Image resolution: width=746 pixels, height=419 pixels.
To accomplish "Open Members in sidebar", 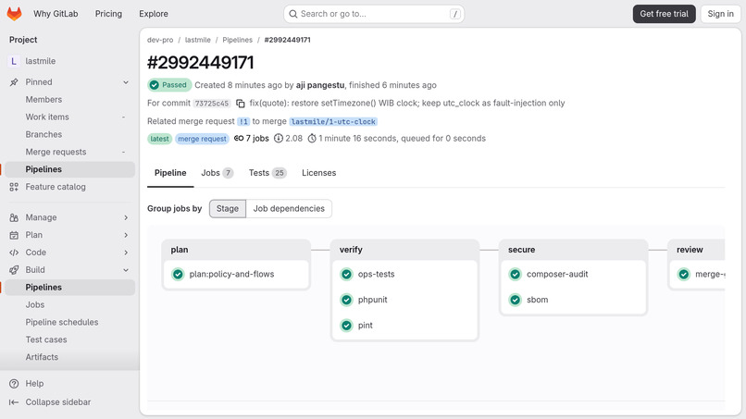I will [x=70, y=99].
